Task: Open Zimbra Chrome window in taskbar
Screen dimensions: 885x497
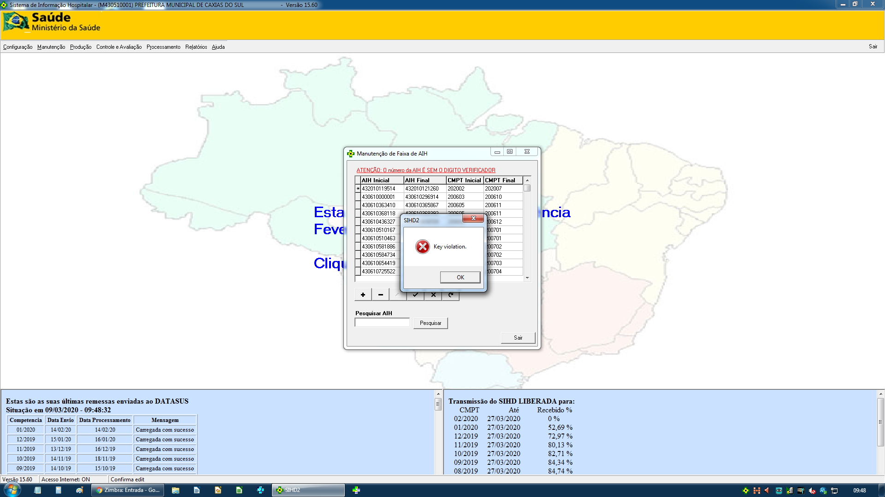Action: (128, 491)
